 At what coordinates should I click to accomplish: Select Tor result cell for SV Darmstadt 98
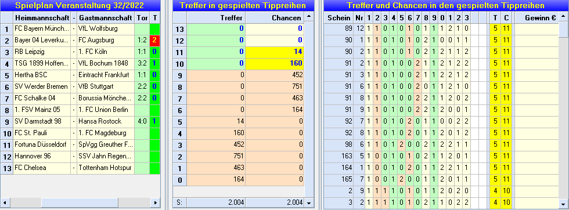142,121
